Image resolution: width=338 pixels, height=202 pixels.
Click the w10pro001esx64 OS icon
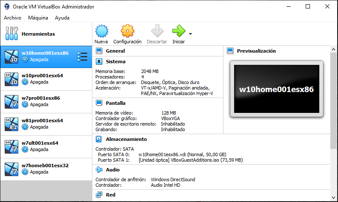point(11,79)
